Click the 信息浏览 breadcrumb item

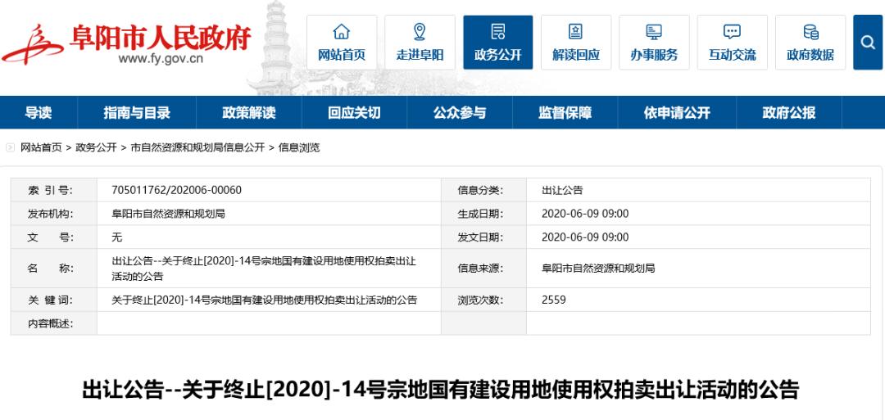(299, 147)
